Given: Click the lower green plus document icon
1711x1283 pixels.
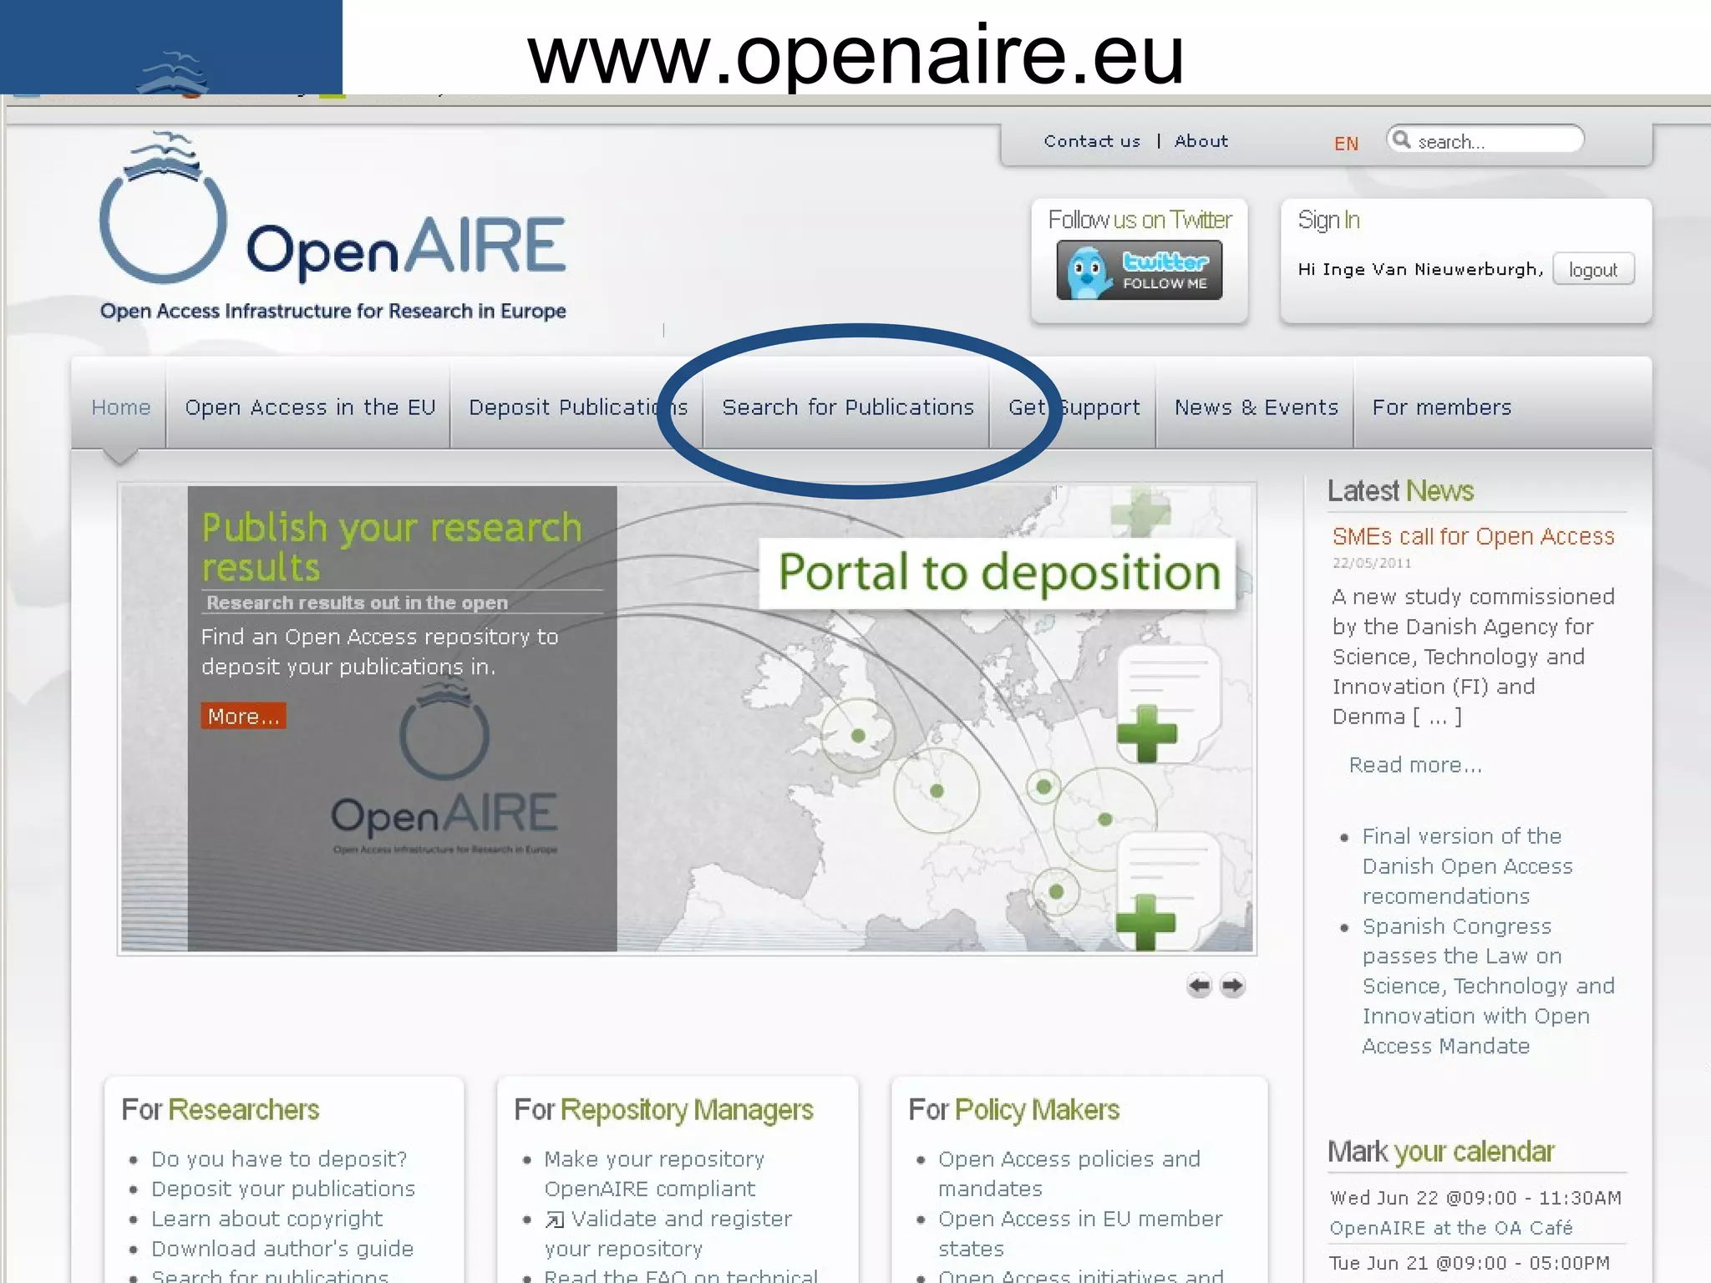Looking at the screenshot, I should (1168, 890).
